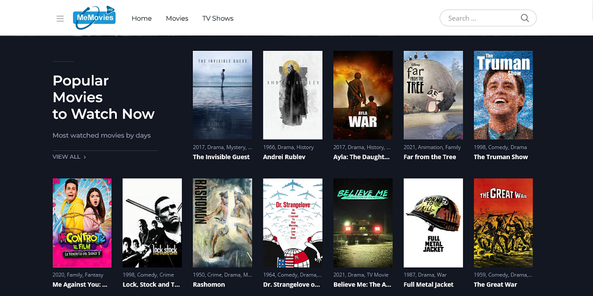The image size is (593, 296).
Task: Click the Andrei Rublev title link
Action: (285, 157)
